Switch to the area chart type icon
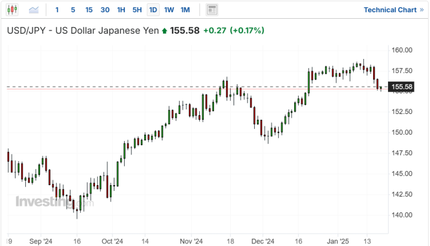The height and width of the screenshot is (246, 430). click(x=34, y=10)
